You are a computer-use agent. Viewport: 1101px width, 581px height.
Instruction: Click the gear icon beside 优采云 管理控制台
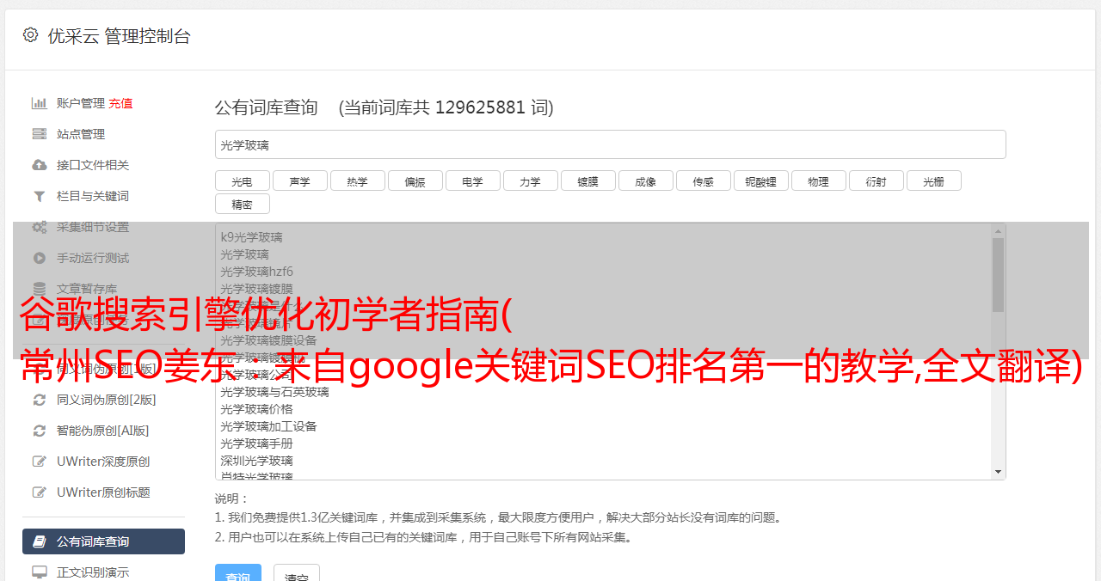click(31, 35)
